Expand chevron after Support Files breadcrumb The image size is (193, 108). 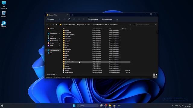pyautogui.click(x=118, y=25)
